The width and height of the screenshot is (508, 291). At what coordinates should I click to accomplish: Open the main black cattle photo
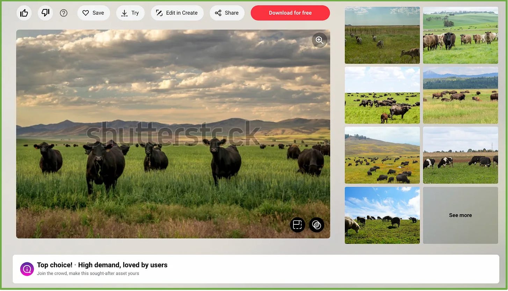(173, 134)
